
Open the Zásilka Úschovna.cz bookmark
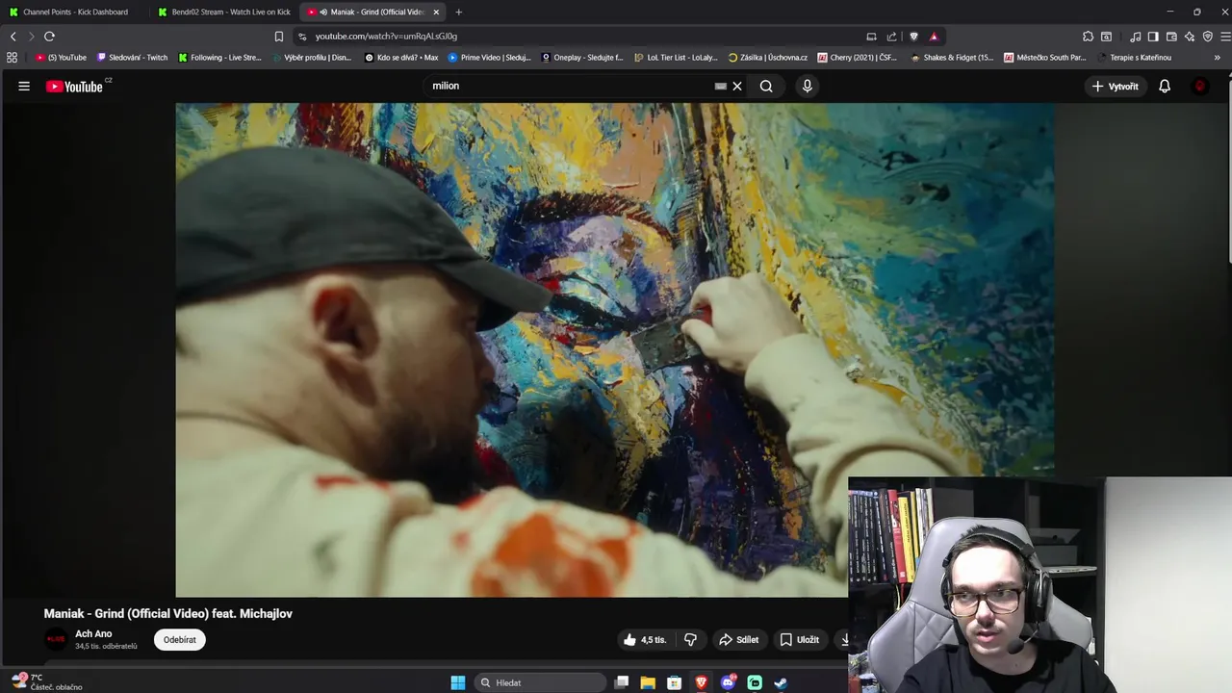pyautogui.click(x=768, y=58)
